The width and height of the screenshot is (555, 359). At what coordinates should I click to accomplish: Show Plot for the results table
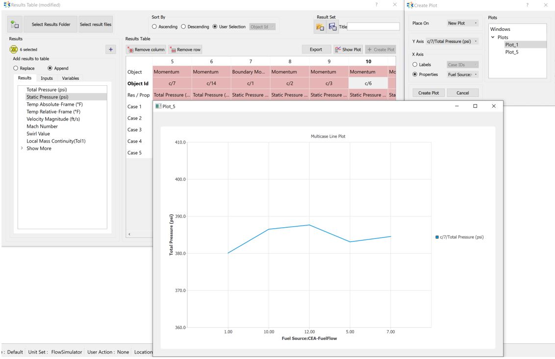[x=348, y=49]
